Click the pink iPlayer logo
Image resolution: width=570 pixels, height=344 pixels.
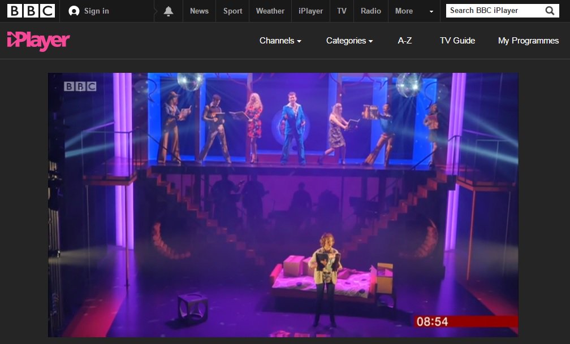coord(37,41)
